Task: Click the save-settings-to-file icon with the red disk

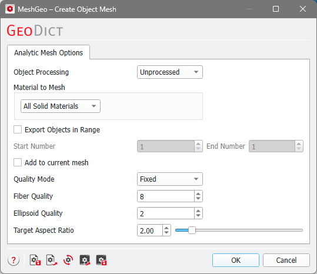Action: pyautogui.click(x=35, y=260)
